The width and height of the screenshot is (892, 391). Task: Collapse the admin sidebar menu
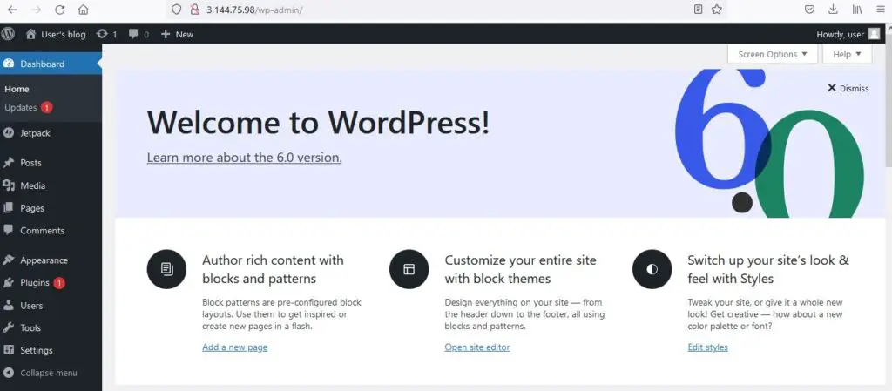coord(40,373)
